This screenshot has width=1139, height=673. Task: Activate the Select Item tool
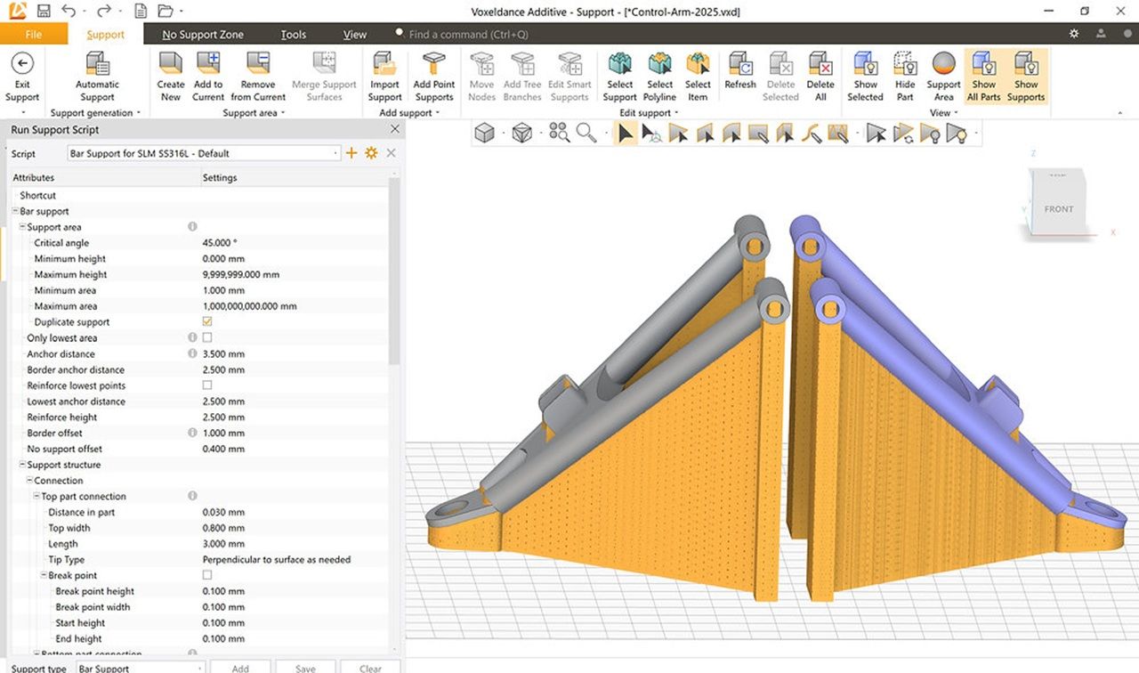pos(698,77)
